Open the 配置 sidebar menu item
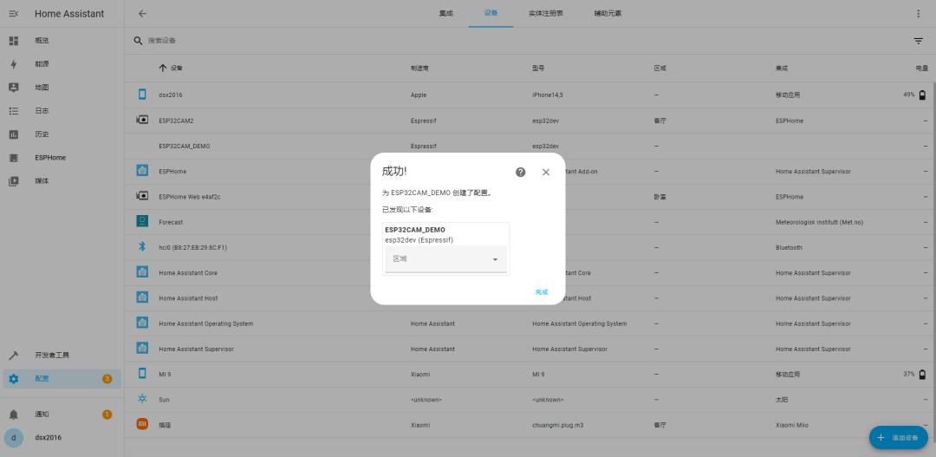This screenshot has height=457, width=936. coord(62,379)
